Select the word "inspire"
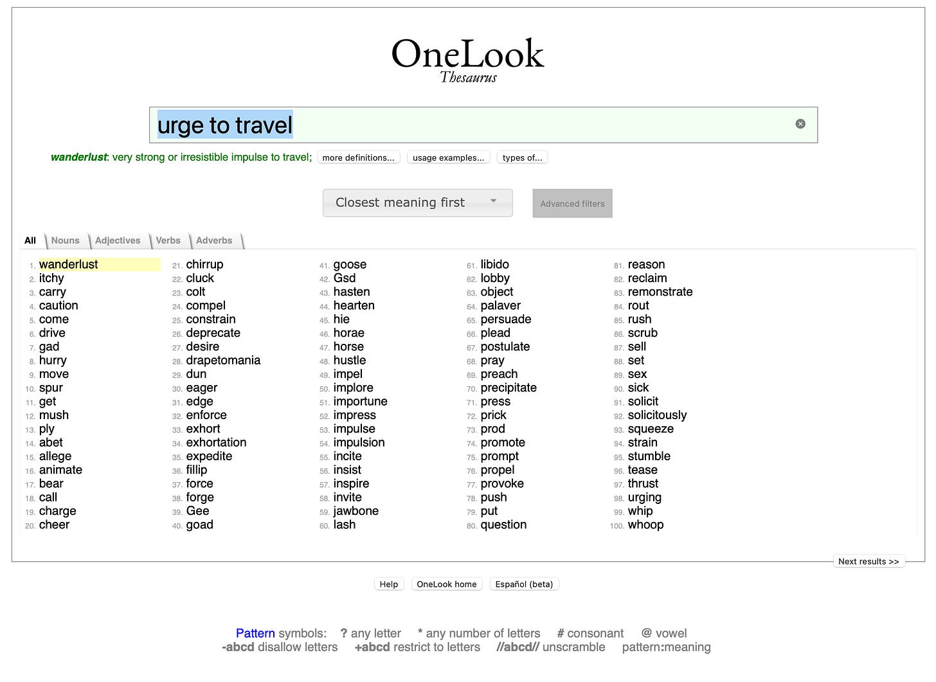Viewport: 936px width, 682px height. (351, 483)
